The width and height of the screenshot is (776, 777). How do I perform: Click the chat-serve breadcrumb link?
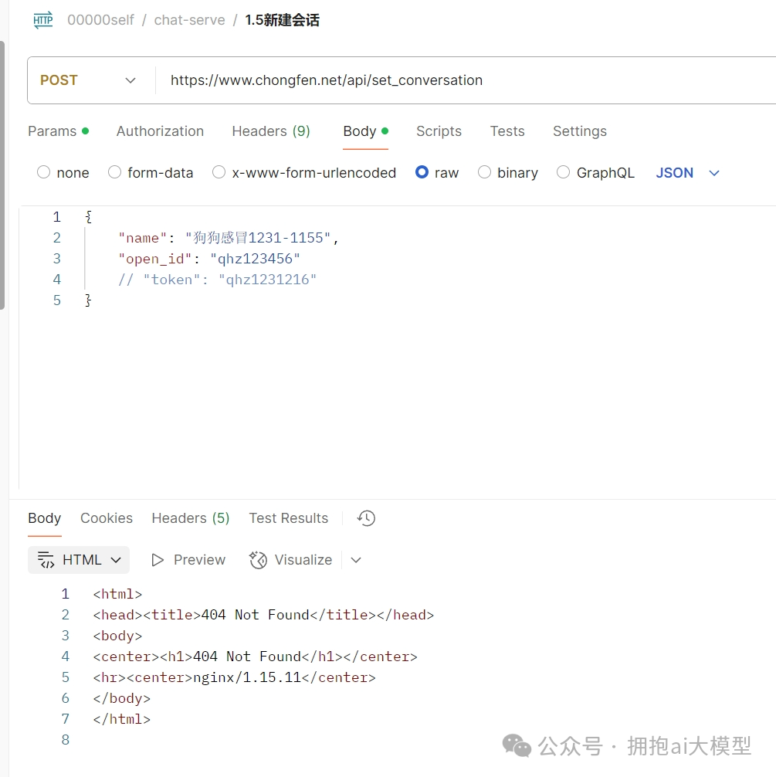click(x=189, y=20)
